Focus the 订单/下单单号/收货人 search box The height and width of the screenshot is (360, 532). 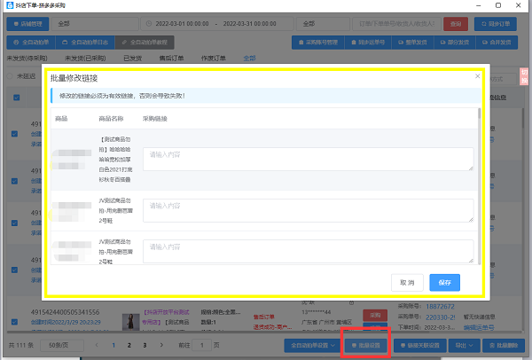click(396, 24)
